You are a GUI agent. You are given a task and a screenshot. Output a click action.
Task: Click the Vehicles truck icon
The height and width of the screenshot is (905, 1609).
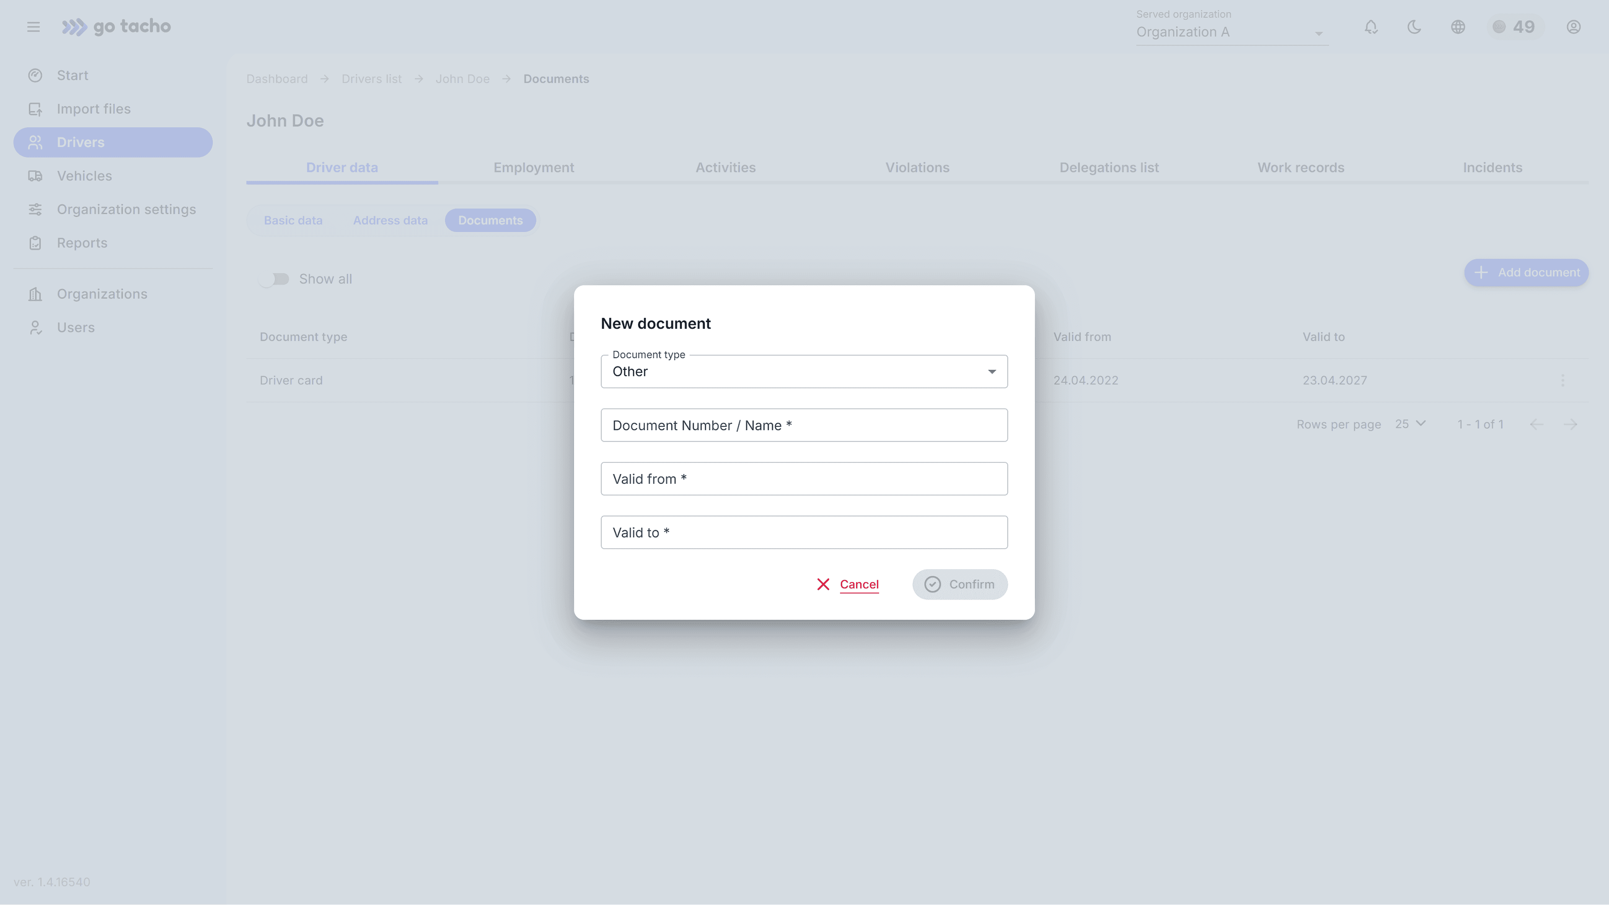35,176
